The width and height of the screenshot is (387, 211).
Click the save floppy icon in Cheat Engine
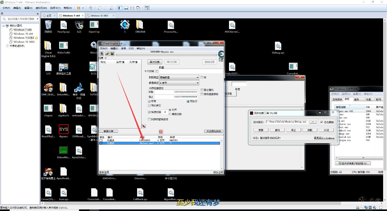pos(112,53)
